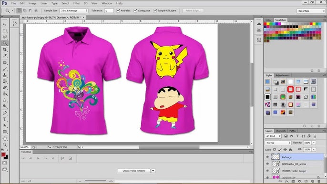Image resolution: width=327 pixels, height=184 pixels.
Task: Select the Lasso tool
Action: click(5, 37)
